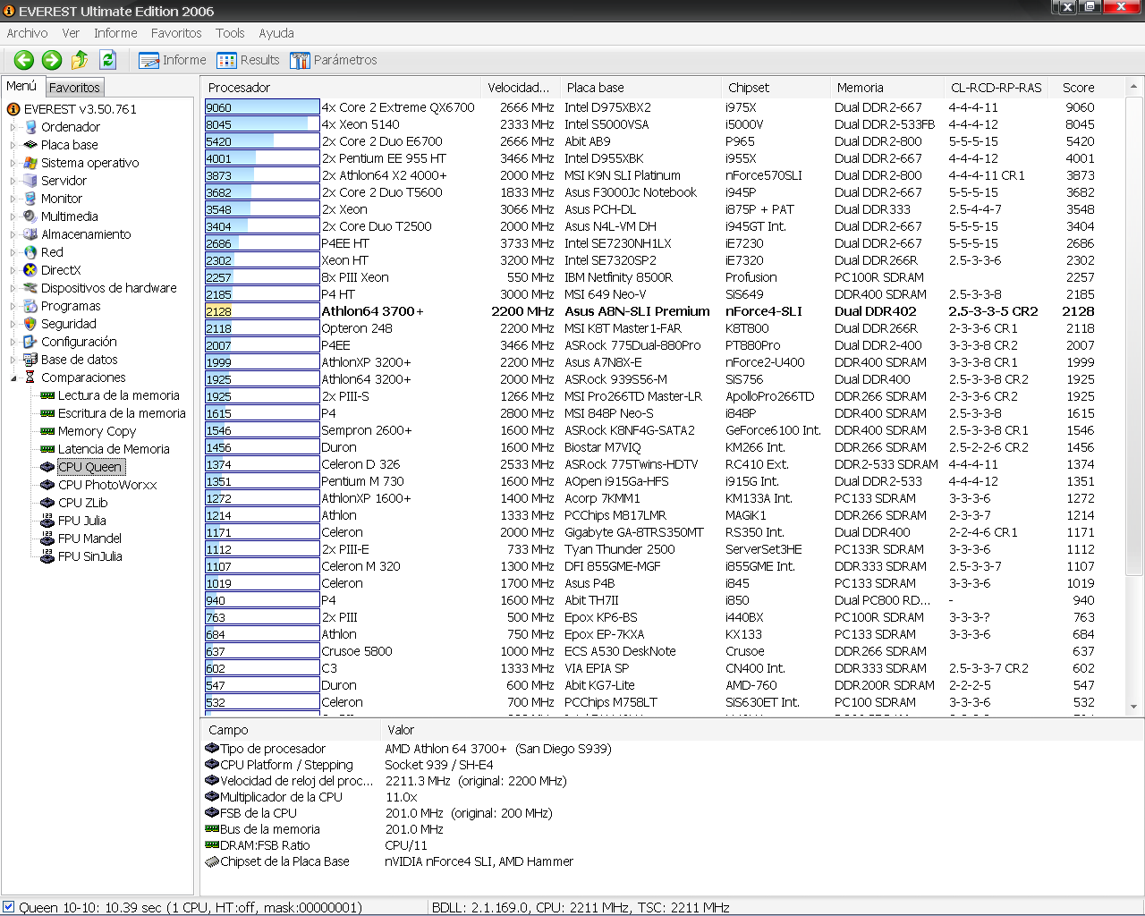Select the Placa base motherboard icon

tap(30, 145)
